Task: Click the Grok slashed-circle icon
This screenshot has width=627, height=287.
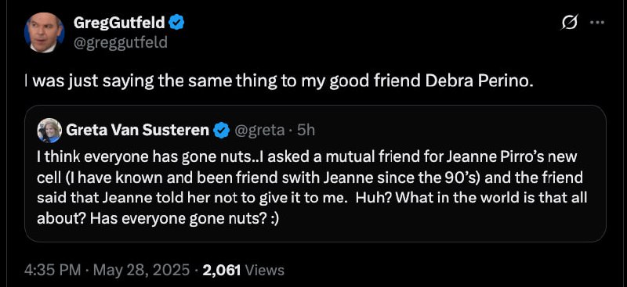Action: 570,23
